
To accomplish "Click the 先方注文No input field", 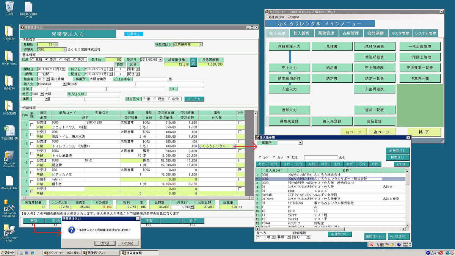I will tap(103, 94).
